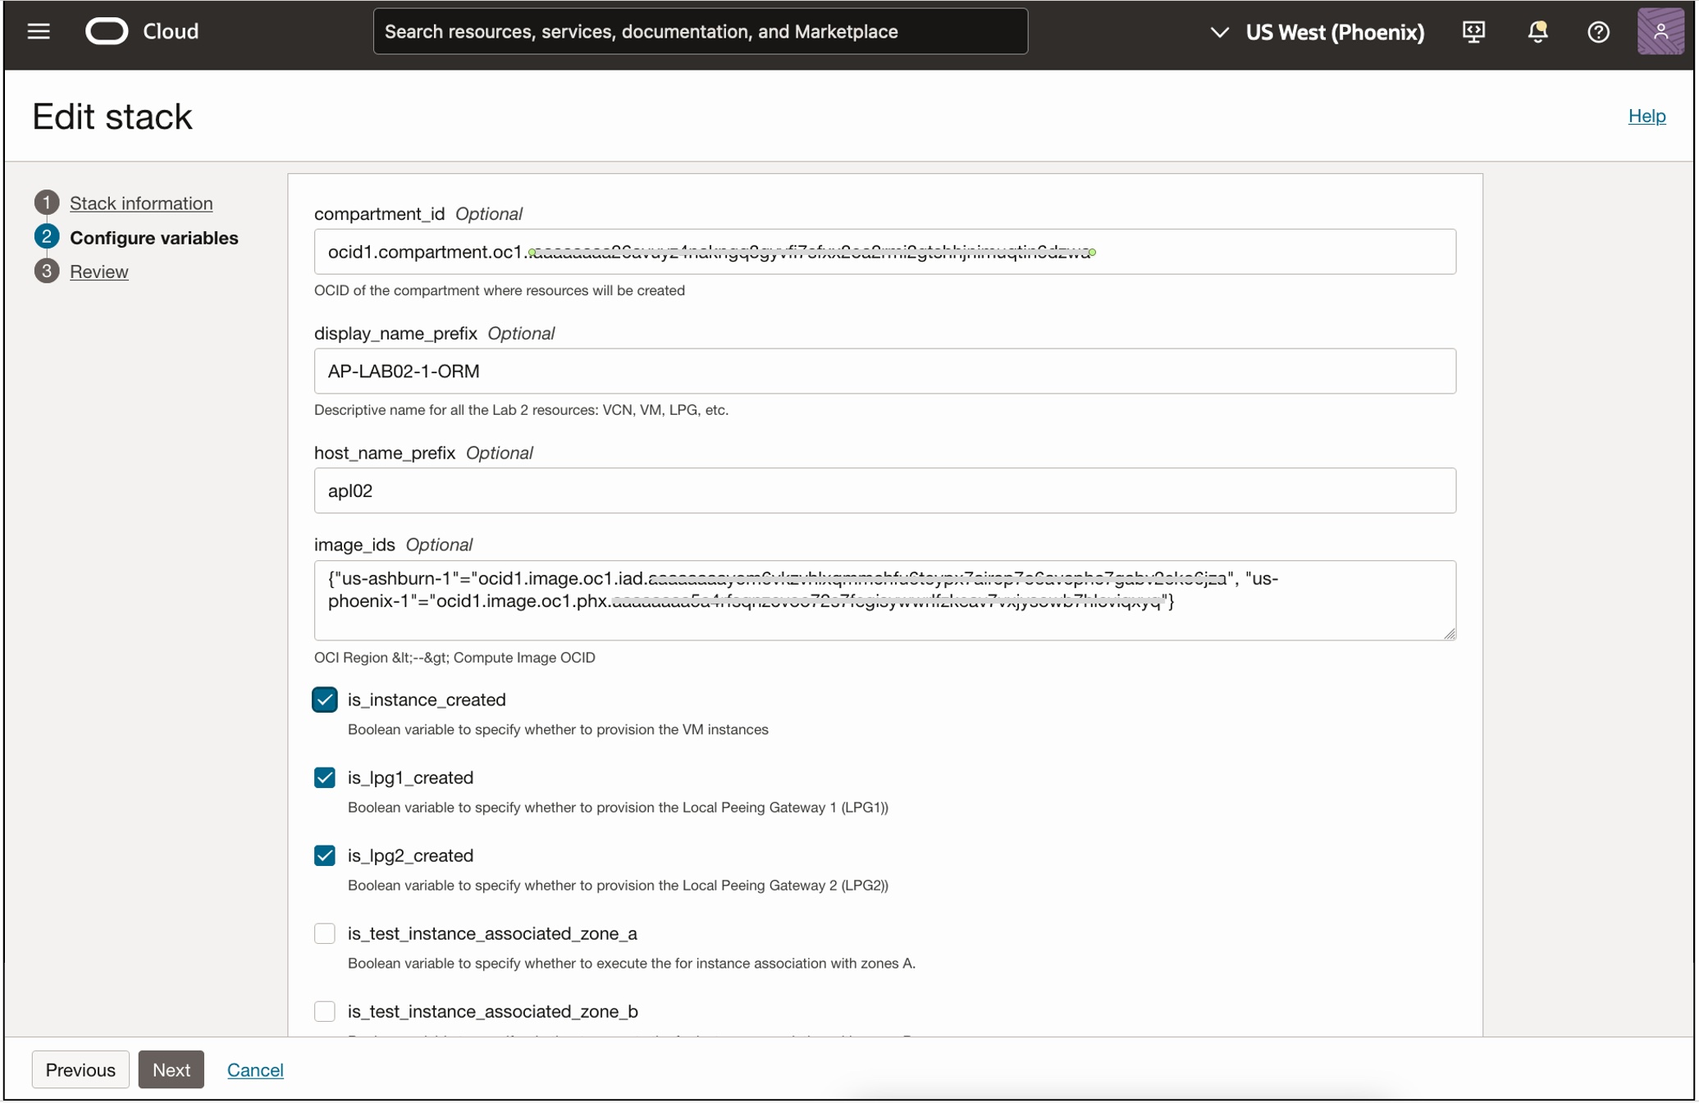The height and width of the screenshot is (1103, 1699).
Task: Go to Stack information step
Action: [141, 203]
